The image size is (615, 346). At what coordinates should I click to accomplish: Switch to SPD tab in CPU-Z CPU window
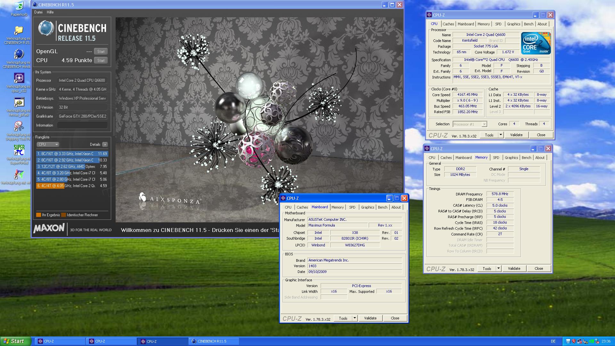click(498, 24)
